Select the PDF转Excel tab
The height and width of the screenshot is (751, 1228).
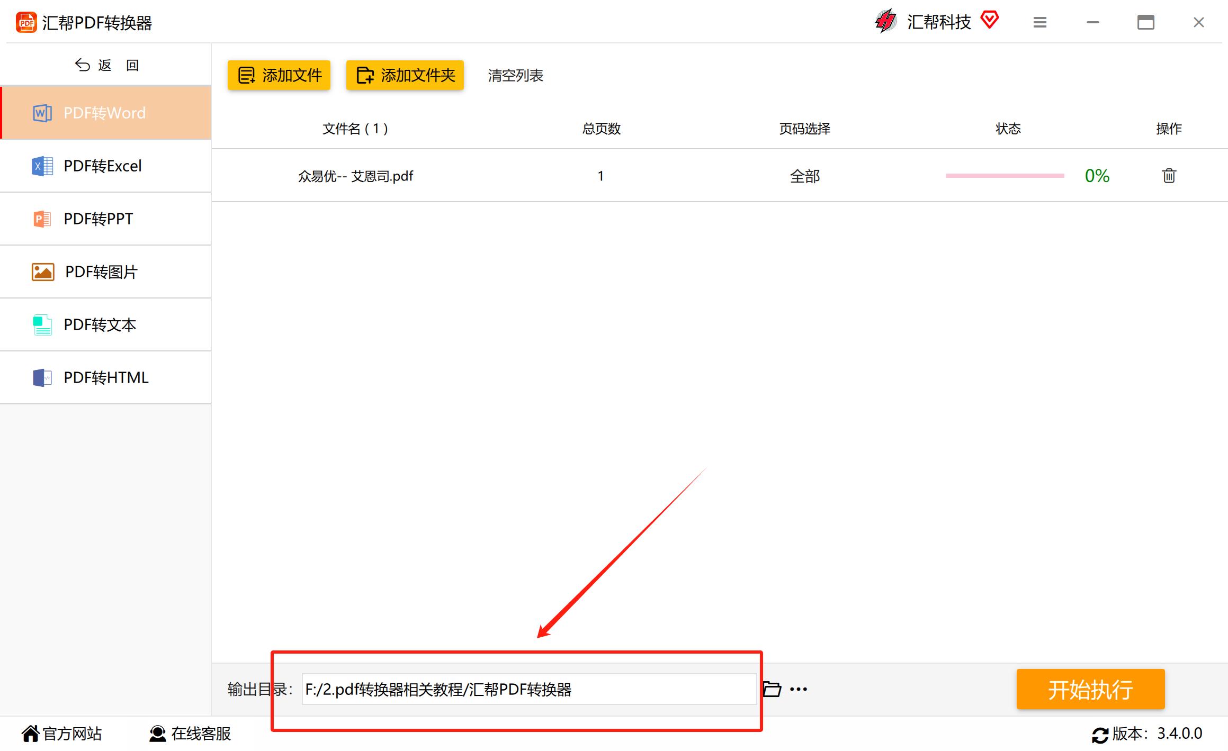(106, 166)
